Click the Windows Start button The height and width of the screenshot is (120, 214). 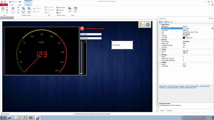[x=3, y=118]
